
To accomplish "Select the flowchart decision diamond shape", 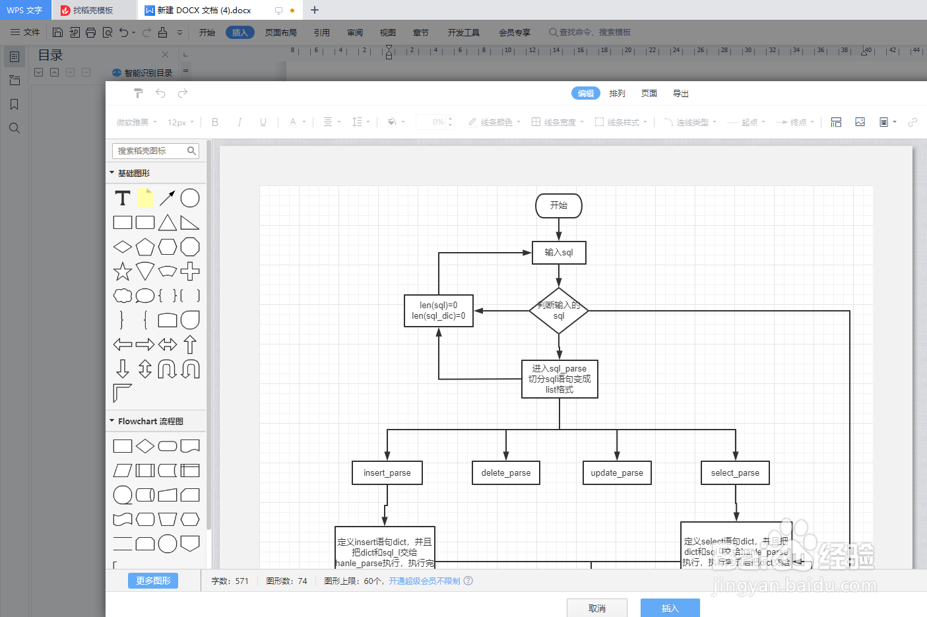I will point(145,446).
